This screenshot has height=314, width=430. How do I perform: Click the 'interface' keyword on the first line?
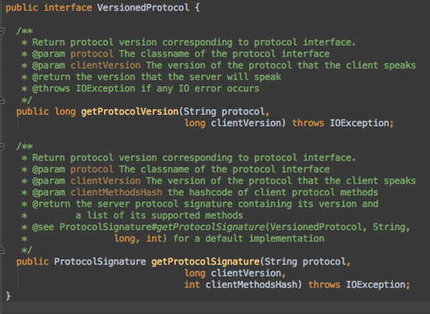[68, 8]
